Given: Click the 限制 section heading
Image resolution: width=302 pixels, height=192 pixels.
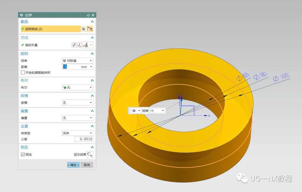Looking at the screenshot, I should pyautogui.click(x=24, y=54).
